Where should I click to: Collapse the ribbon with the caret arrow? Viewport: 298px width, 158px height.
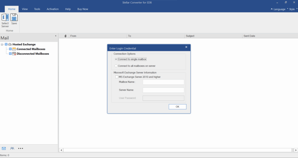272,9
